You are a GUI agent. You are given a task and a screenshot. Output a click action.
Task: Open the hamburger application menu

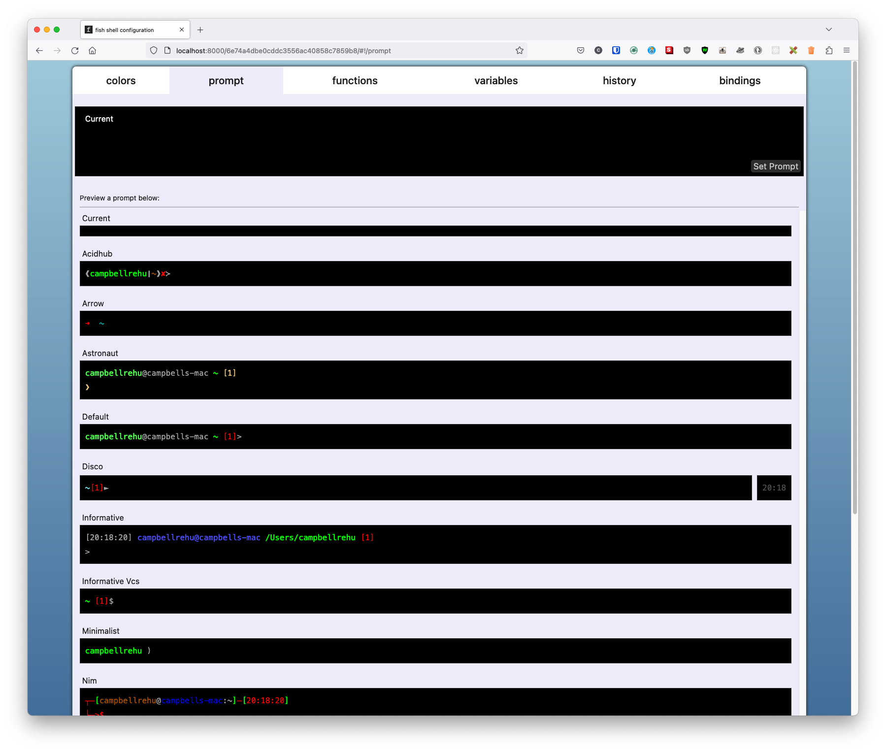point(847,50)
